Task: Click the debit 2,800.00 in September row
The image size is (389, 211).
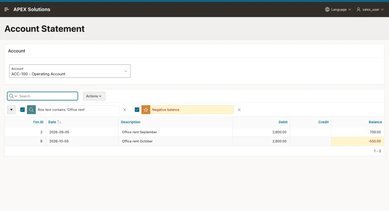Action: pyautogui.click(x=279, y=132)
